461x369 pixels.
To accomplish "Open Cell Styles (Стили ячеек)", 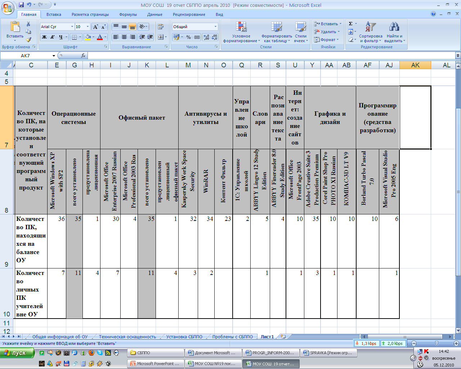I will click(301, 32).
